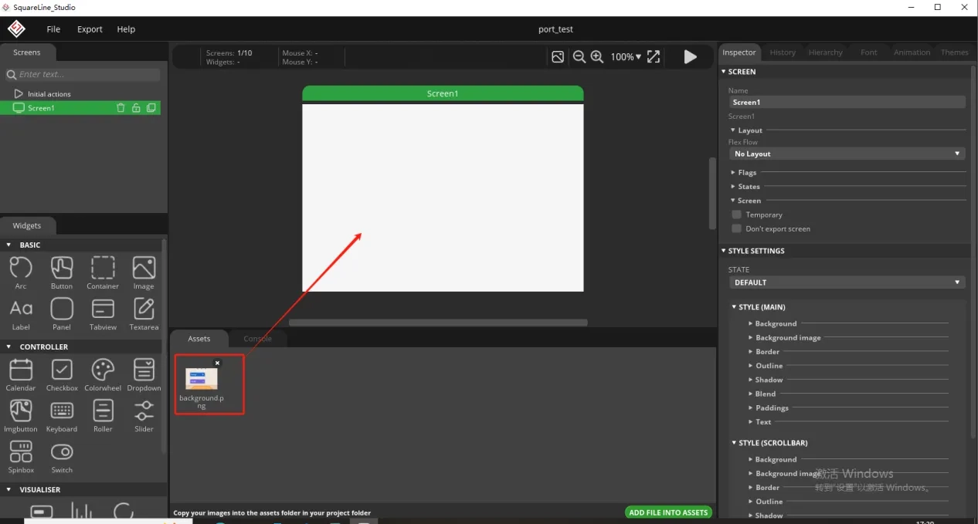Enable the Temporary checkbox
The height and width of the screenshot is (524, 978).
click(736, 215)
